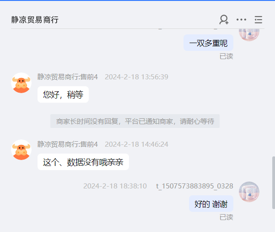Click the chat title 静凉贸易商行
The width and height of the screenshot is (275, 232).
pos(35,20)
